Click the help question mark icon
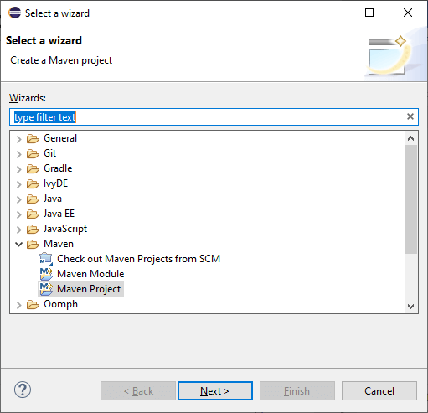The height and width of the screenshot is (413, 428). [23, 390]
